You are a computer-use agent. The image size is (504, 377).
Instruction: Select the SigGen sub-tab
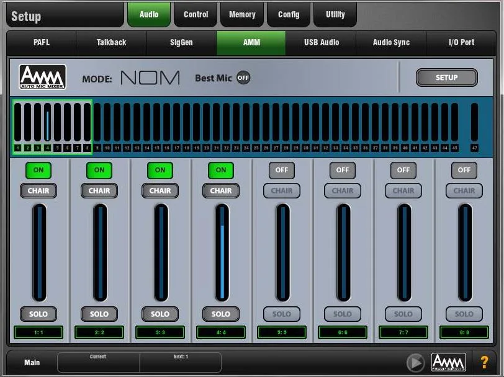(181, 43)
